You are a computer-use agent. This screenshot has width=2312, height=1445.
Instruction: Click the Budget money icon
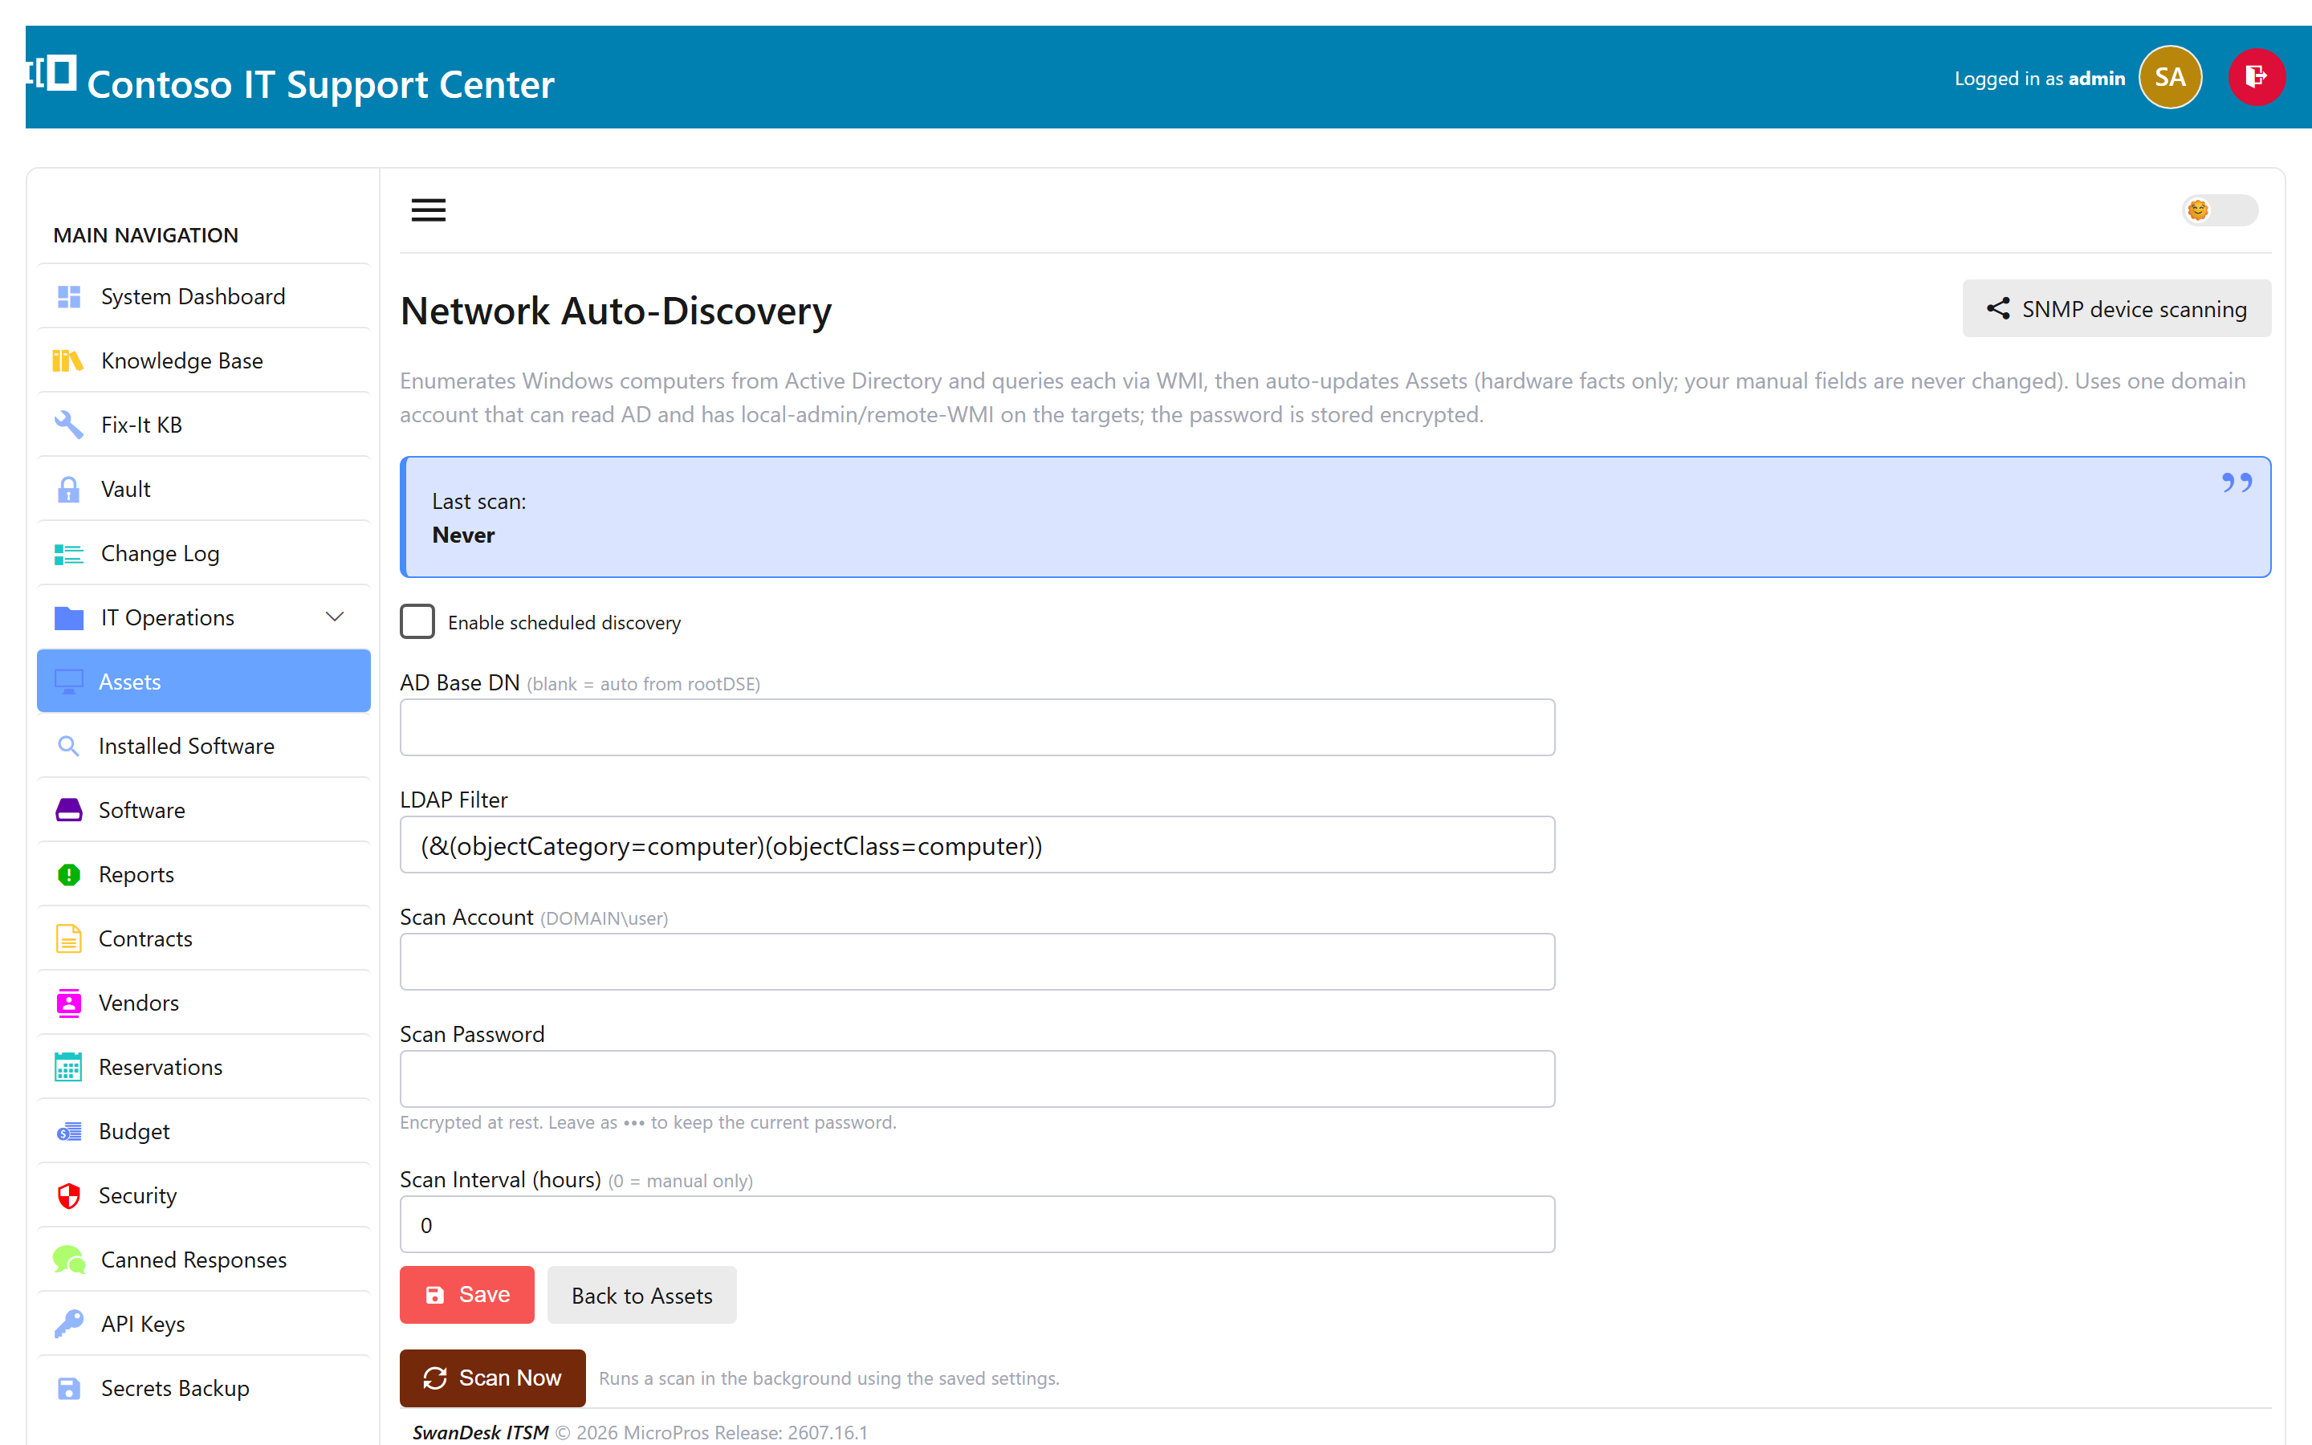coord(69,1132)
